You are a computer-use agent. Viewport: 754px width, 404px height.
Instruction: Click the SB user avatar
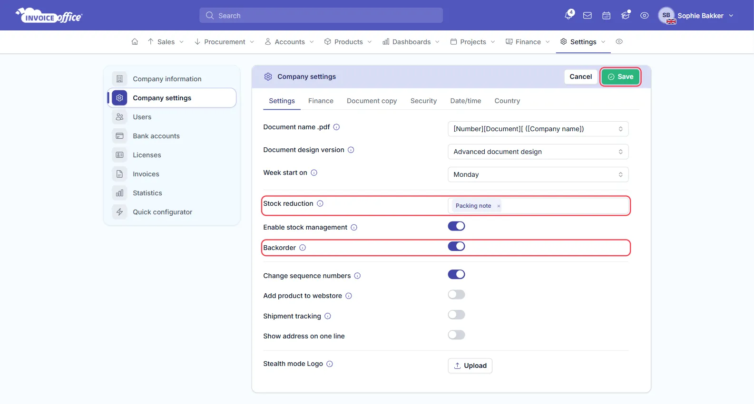[x=666, y=15]
